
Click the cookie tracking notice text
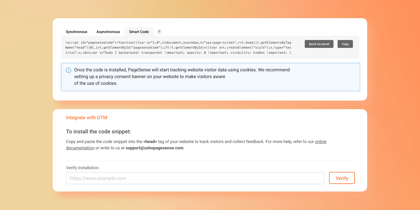[x=182, y=70]
